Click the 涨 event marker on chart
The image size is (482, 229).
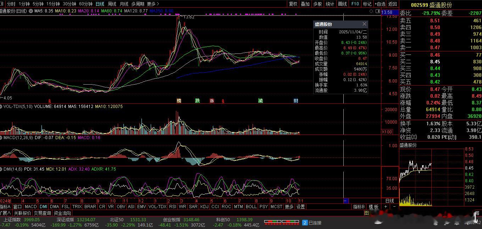(x=212, y=101)
